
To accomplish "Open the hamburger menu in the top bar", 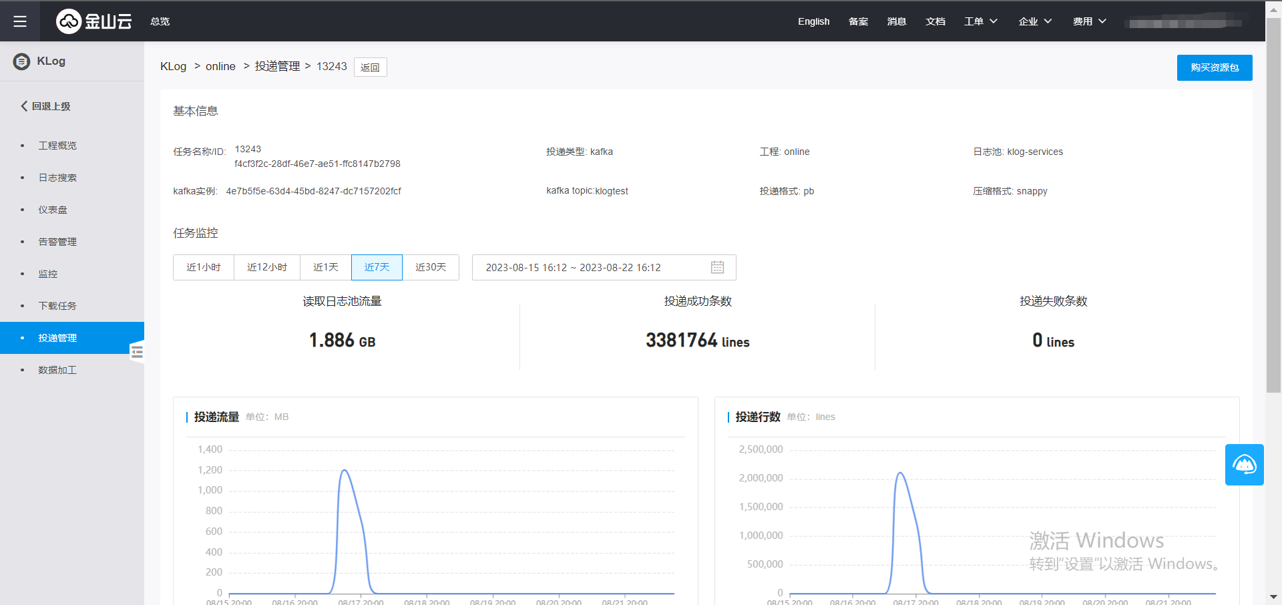I will (x=20, y=21).
